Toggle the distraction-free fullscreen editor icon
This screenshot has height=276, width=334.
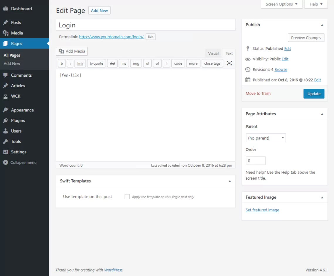[x=229, y=63]
